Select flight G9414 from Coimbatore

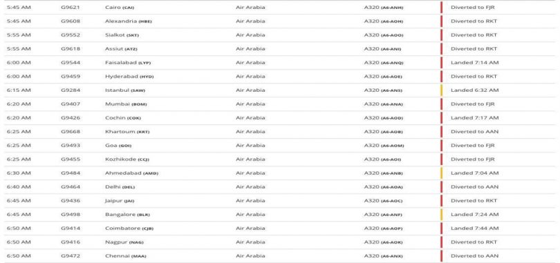pos(71,228)
